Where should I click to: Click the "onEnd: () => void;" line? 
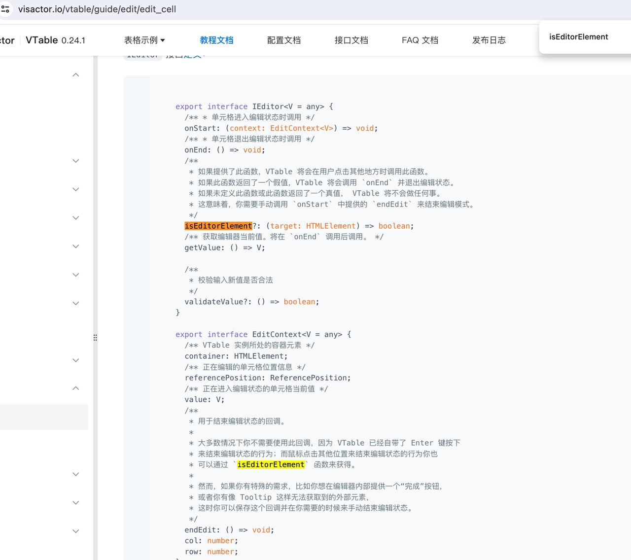[225, 150]
